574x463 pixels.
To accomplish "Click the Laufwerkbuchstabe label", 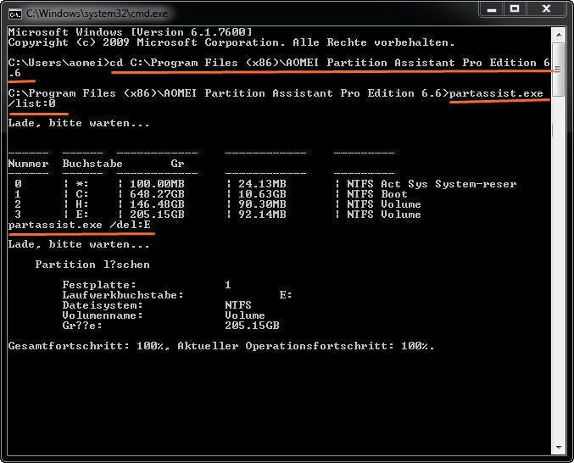I will (x=123, y=295).
